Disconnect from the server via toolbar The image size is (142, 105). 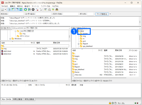37,10
